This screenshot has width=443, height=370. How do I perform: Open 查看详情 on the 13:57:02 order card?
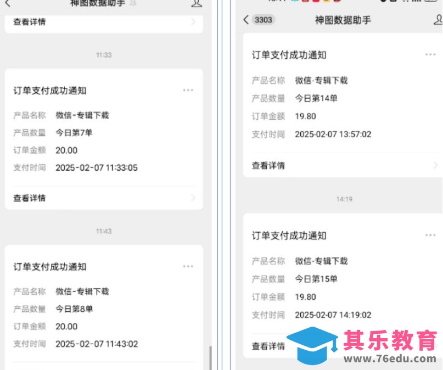click(x=268, y=165)
